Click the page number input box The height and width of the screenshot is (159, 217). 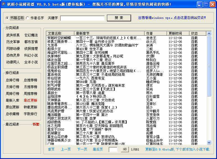pyautogui.click(x=113, y=150)
